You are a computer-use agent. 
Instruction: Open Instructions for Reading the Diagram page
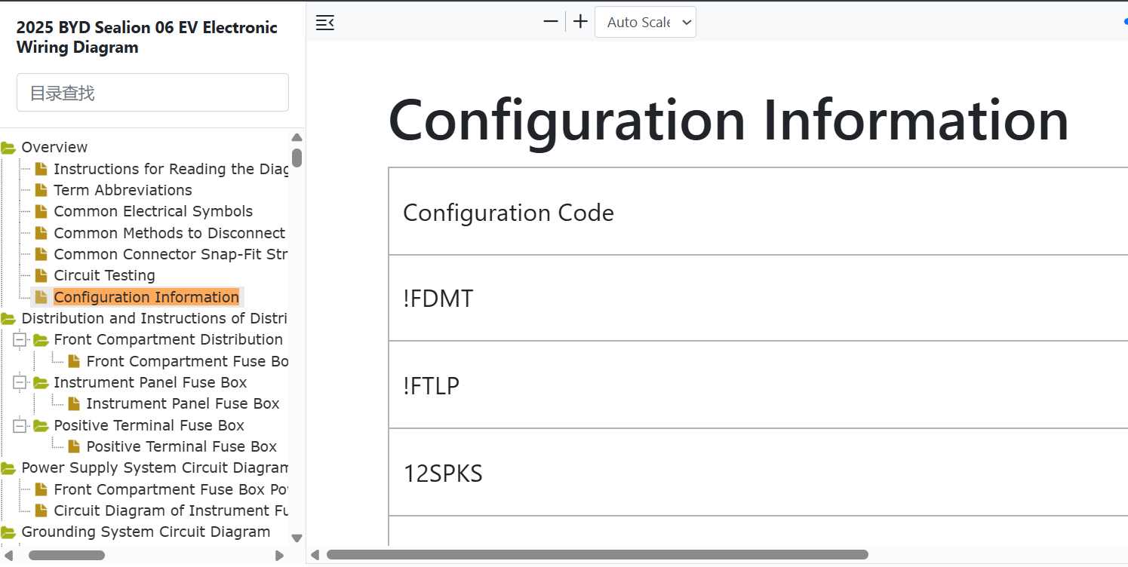point(171,169)
